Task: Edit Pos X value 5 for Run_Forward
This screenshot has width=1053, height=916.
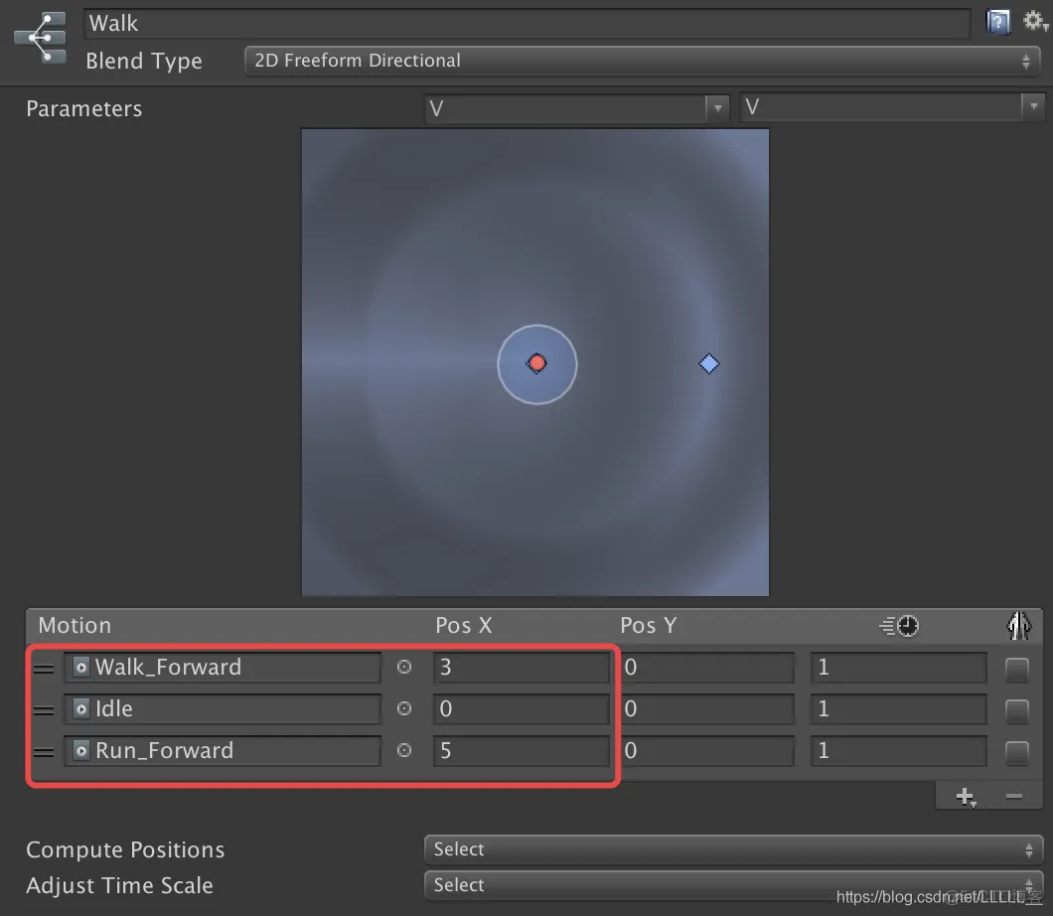Action: click(x=522, y=751)
